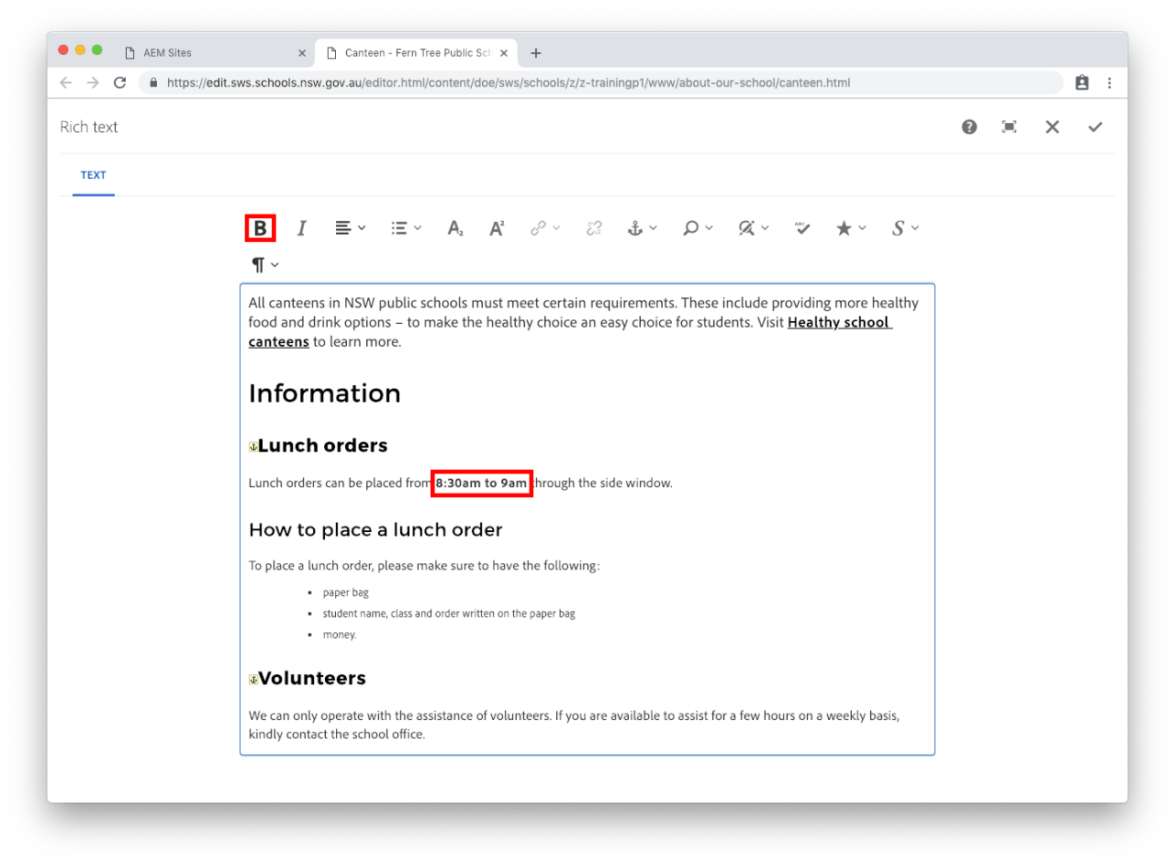This screenshot has width=1175, height=865.
Task: Click the student name, class and order bullet
Action: click(449, 614)
